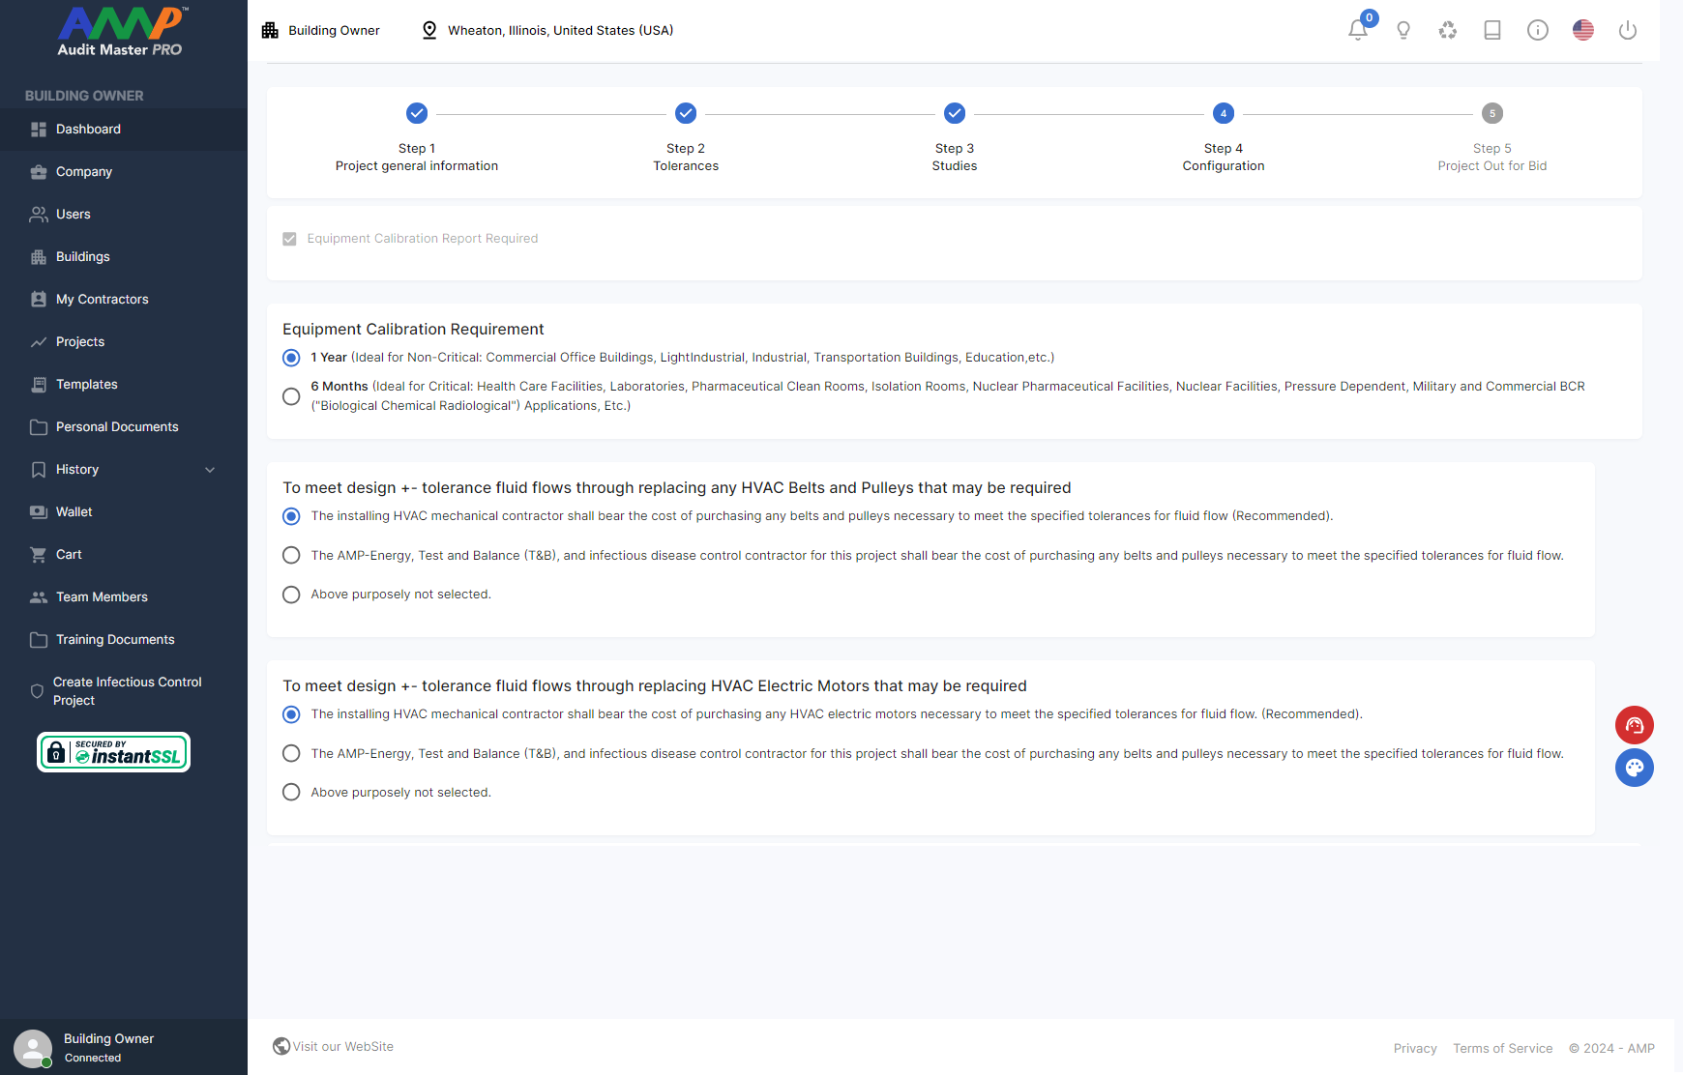Image resolution: width=1683 pixels, height=1075 pixels.
Task: Open the notifications bell icon
Action: click(1357, 30)
